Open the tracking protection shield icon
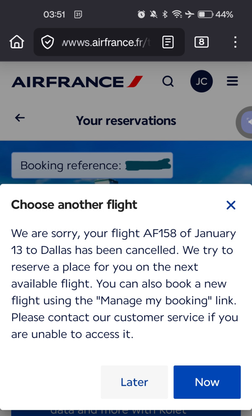Viewport: 252px width, 416px height. pyautogui.click(x=47, y=42)
